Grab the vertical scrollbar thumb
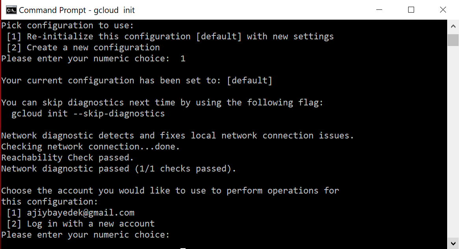The image size is (459, 249). pos(453,40)
